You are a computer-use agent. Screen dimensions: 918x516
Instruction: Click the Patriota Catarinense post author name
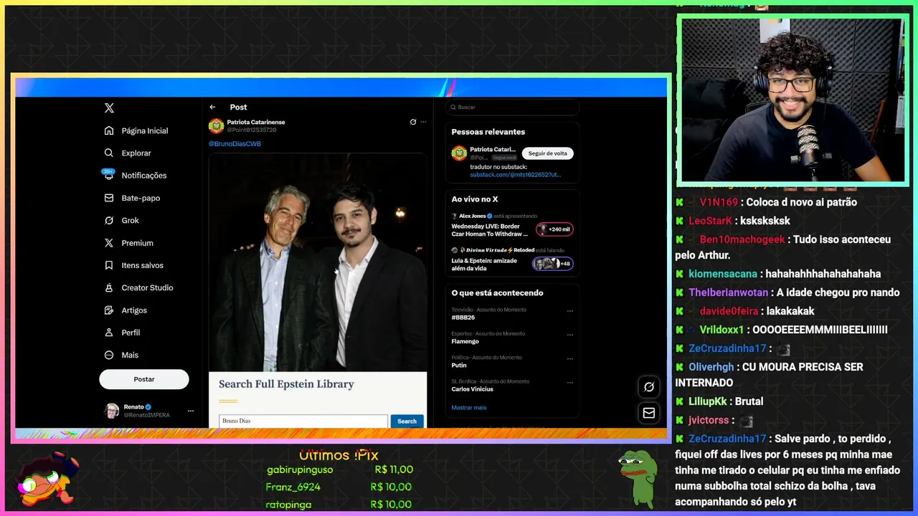[x=256, y=123]
